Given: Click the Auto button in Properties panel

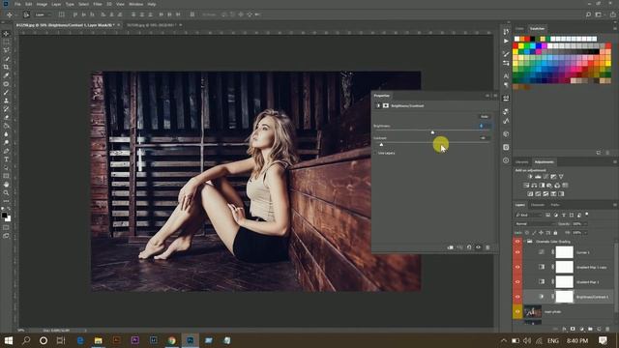Looking at the screenshot, I should [485, 116].
